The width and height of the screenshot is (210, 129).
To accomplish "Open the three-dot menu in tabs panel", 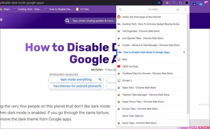I will pyautogui.click(x=185, y=10).
